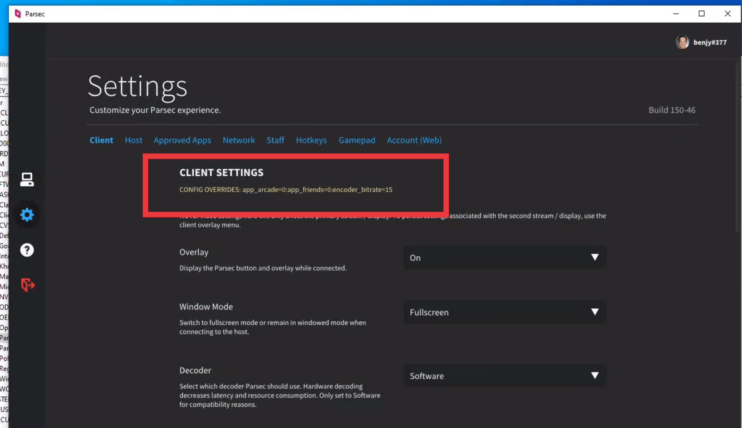Switch to the Host tab
This screenshot has width=742, height=428.
[x=133, y=140]
